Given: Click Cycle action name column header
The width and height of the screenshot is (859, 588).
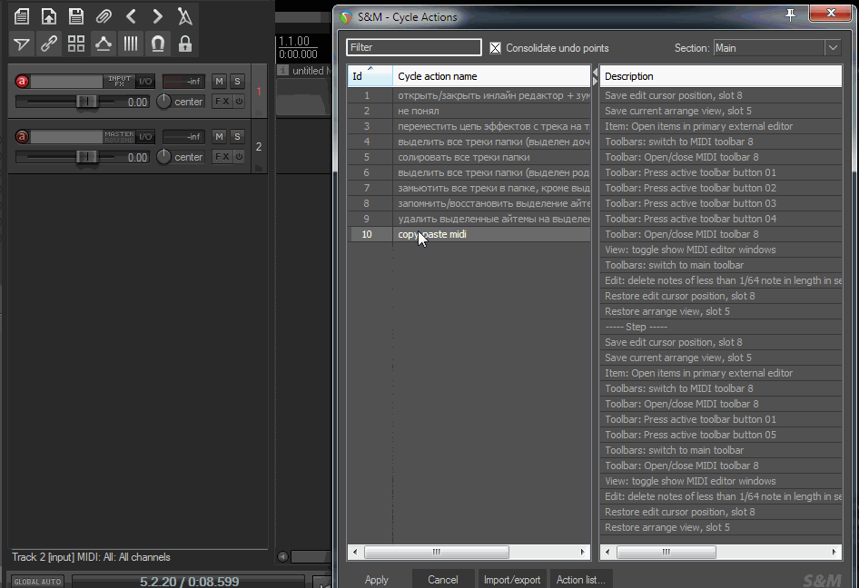Looking at the screenshot, I should click(x=491, y=76).
